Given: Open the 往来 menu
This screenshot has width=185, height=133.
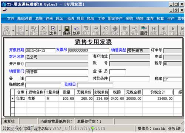Looking at the screenshot, I should (x=49, y=18).
